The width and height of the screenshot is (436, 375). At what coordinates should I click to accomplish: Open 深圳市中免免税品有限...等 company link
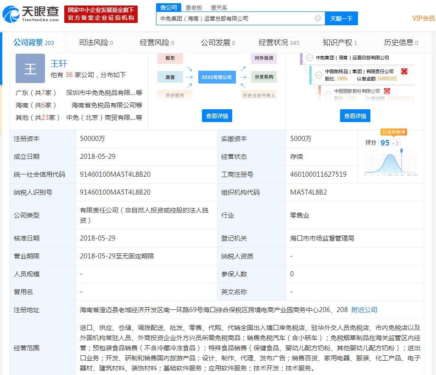104,93
